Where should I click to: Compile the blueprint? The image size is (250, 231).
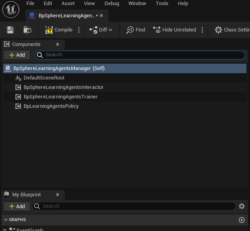[x=58, y=30]
